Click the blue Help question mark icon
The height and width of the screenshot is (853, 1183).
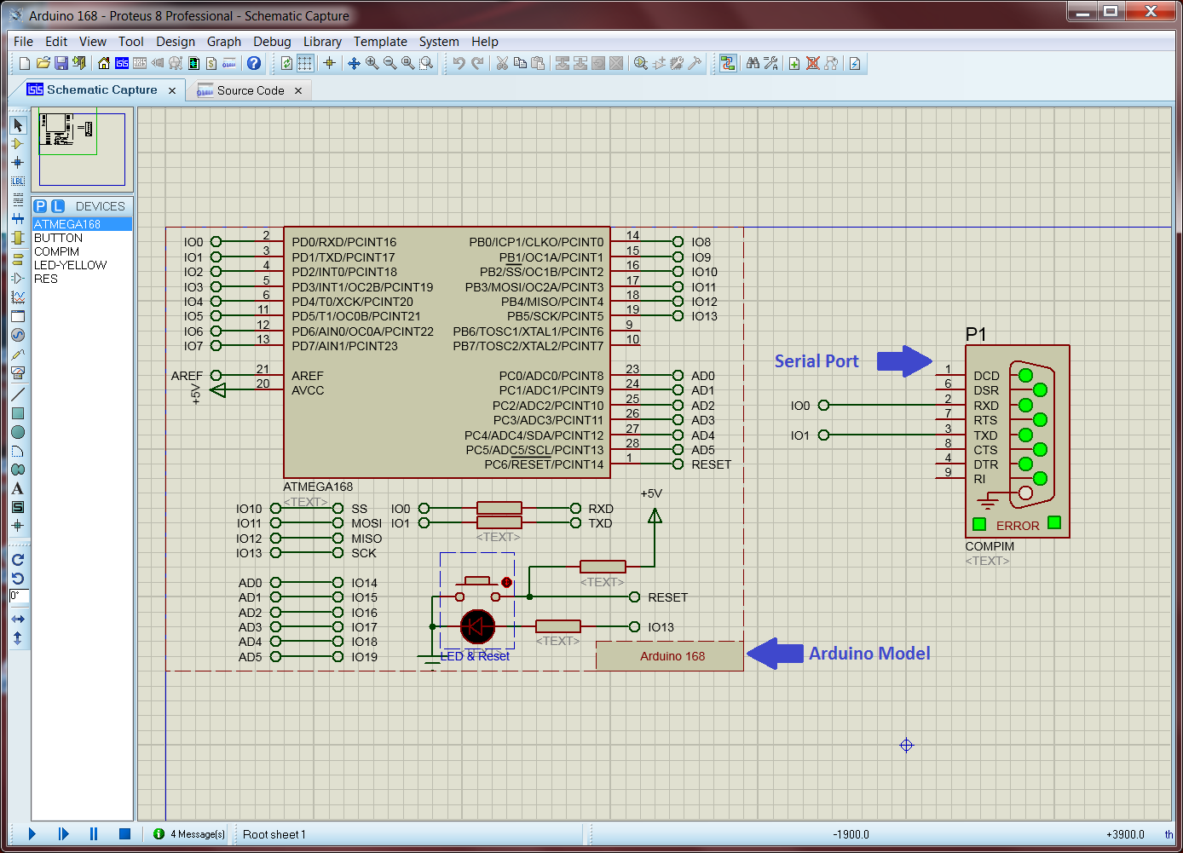click(254, 63)
